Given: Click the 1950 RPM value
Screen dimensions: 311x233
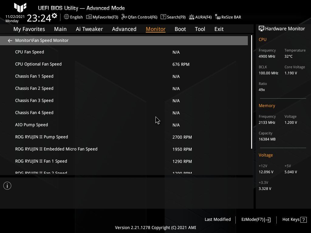Looking at the screenshot, I should [182, 149].
